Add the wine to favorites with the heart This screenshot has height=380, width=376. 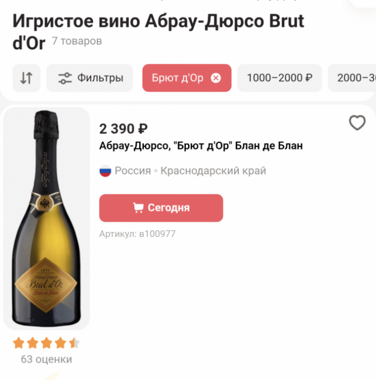pos(357,123)
